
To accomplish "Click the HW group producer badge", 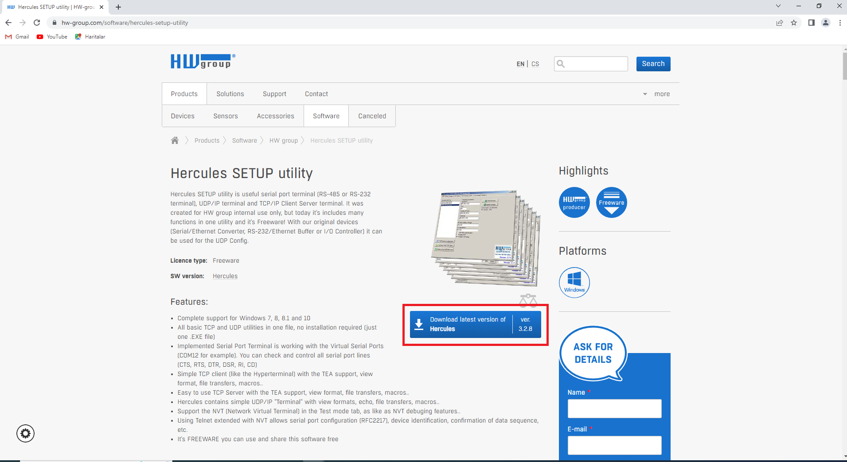I will pos(574,202).
